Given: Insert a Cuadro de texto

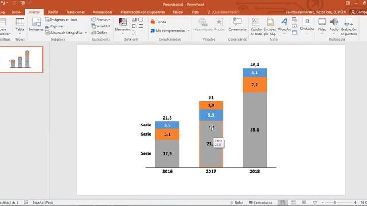Looking at the screenshot, I should [x=256, y=27].
